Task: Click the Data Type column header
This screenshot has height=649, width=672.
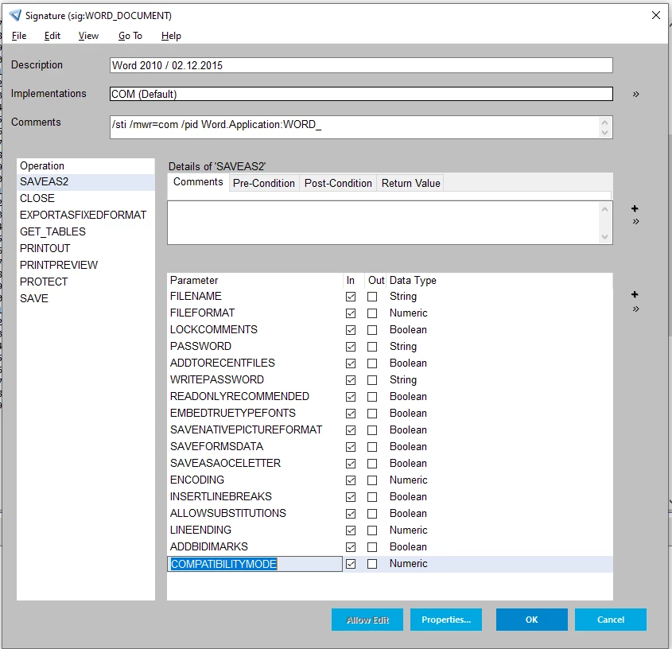Action: (413, 280)
